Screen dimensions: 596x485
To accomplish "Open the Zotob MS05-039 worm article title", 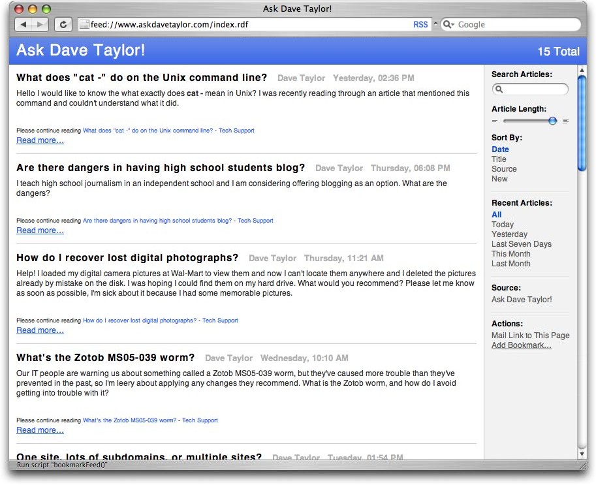I will tap(105, 358).
